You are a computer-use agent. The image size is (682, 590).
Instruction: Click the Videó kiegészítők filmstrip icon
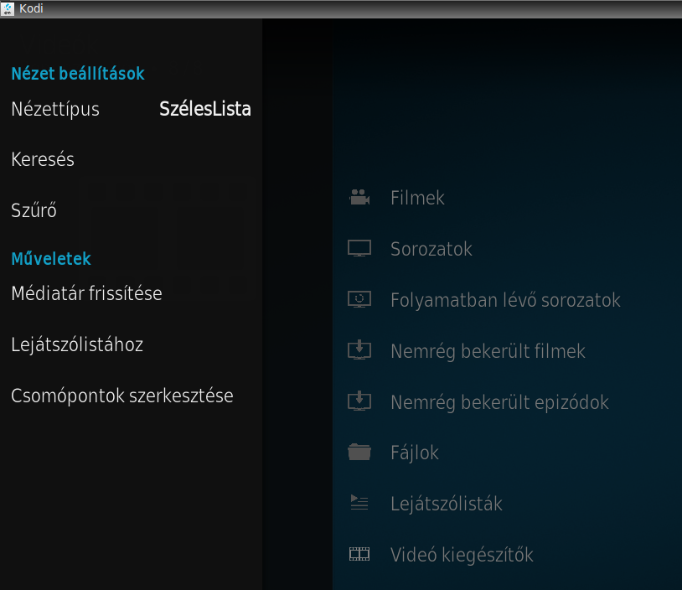pyautogui.click(x=359, y=554)
